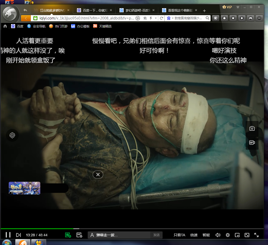Open danmaku font style 'A' option
Image resolution: width=268 pixels, height=245 pixels.
click(x=92, y=235)
